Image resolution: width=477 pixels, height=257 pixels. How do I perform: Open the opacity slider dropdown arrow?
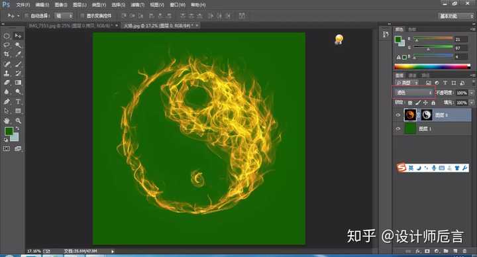[472, 93]
